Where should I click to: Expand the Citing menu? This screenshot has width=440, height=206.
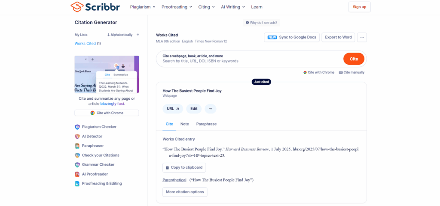pos(206,7)
